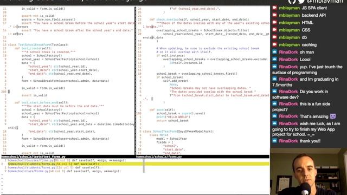Click the badge before "thank you!!" message

coord(275,141)
